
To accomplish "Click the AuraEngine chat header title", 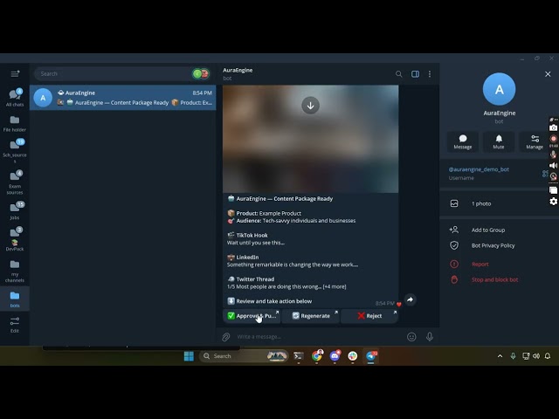I will 238,70.
